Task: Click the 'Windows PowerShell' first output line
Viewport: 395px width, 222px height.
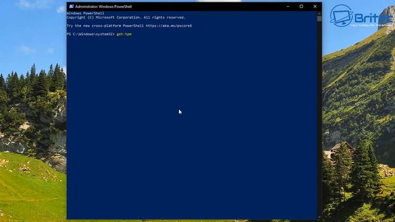Action: click(x=85, y=13)
